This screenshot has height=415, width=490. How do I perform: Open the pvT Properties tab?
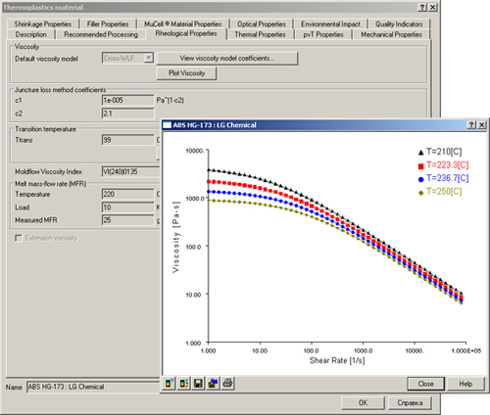[x=323, y=34]
